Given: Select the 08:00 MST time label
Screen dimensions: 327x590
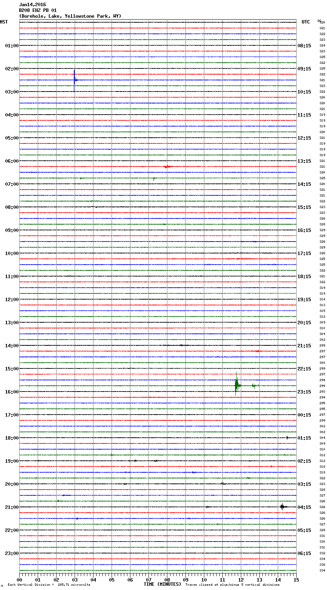Looking at the screenshot, I should pyautogui.click(x=12, y=207).
